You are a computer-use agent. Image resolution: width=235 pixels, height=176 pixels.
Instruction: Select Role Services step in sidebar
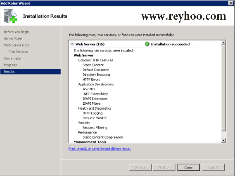point(18,52)
